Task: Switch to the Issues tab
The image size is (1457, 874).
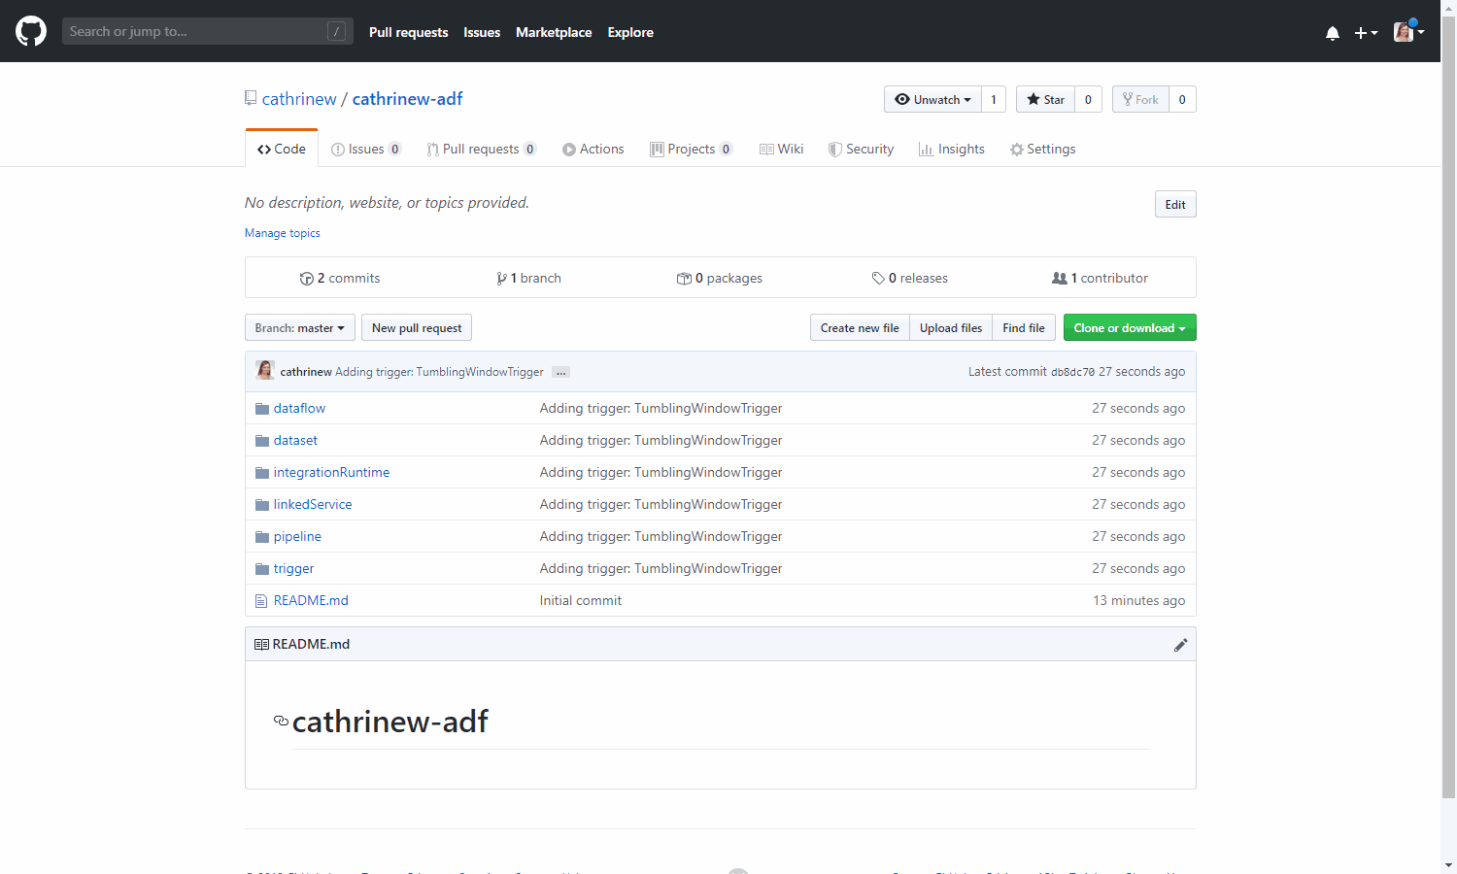Action: click(x=365, y=149)
